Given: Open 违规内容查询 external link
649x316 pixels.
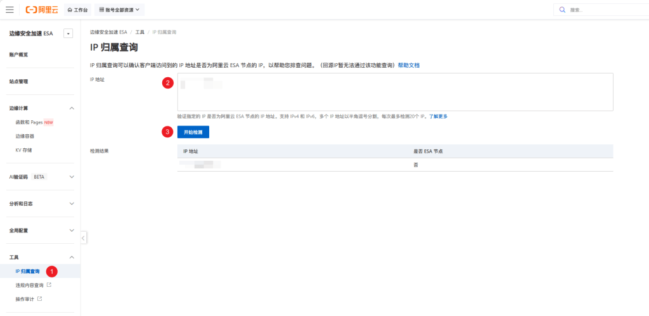Looking at the screenshot, I should point(34,285).
